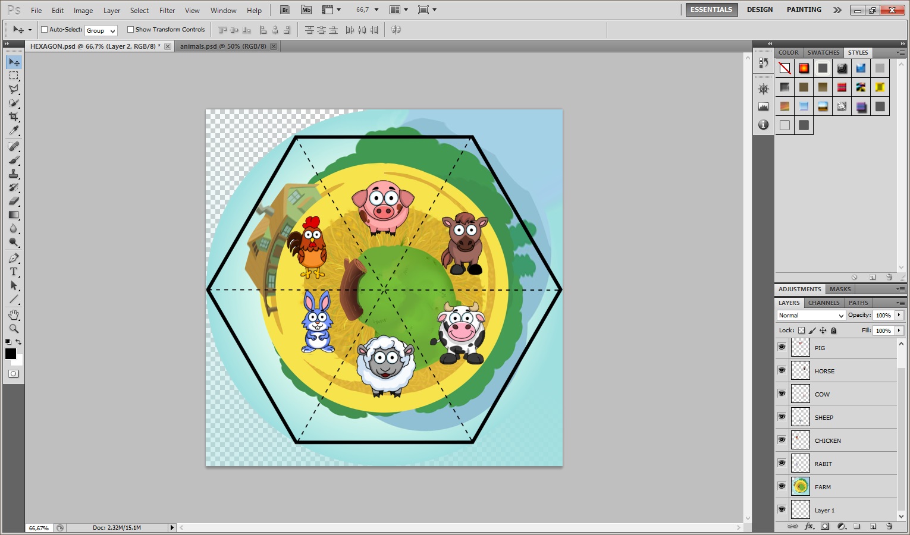Hide the RABIT layer
910x535 pixels.
[782, 463]
